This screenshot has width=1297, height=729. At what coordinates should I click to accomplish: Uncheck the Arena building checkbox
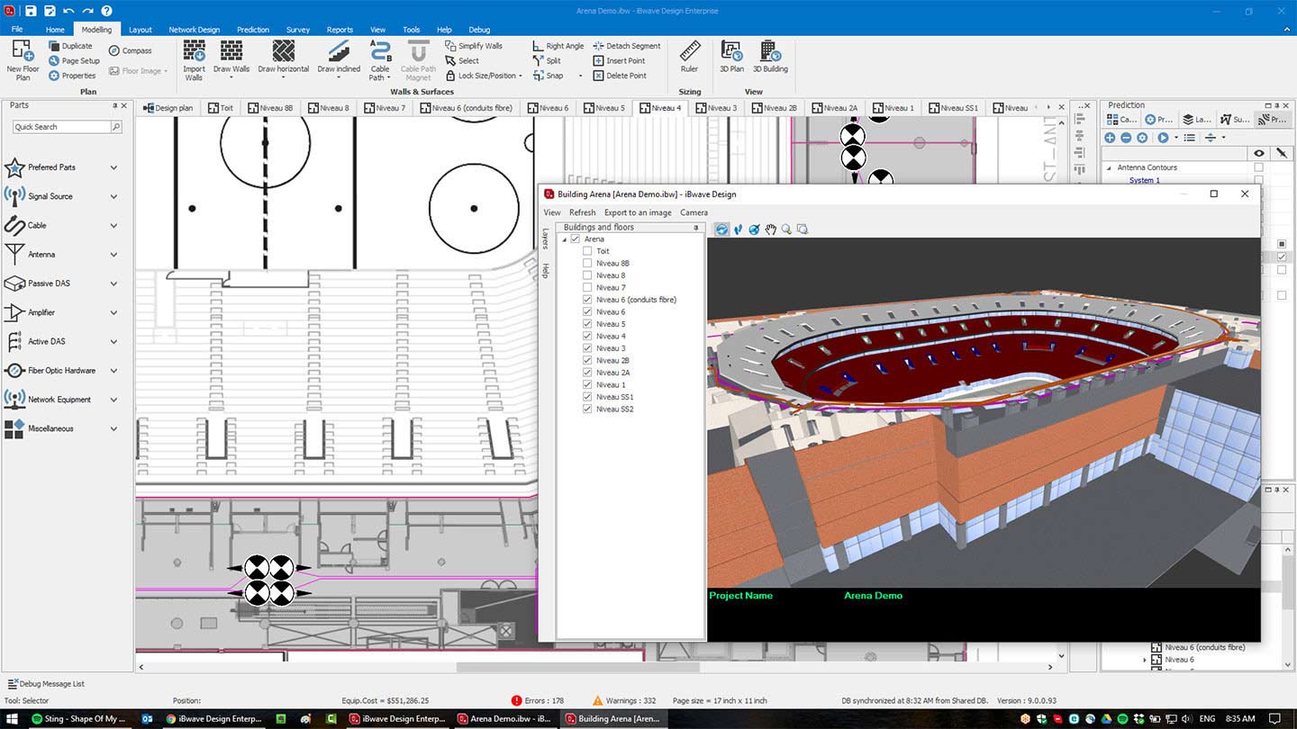tap(576, 239)
